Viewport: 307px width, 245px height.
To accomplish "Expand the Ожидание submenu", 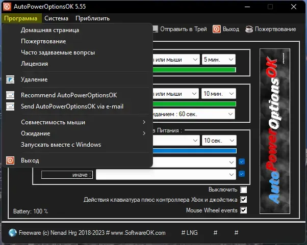I will click(x=77, y=133).
